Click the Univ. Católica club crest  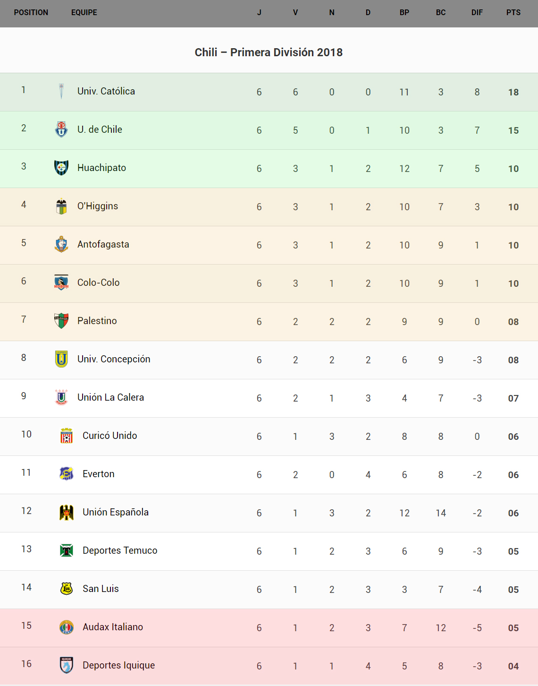point(61,91)
